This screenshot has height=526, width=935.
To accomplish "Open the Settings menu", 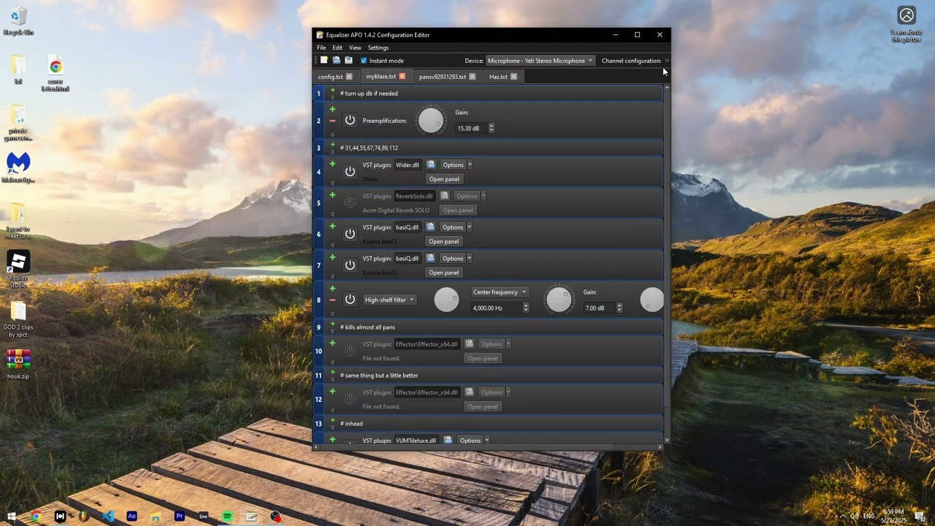I will tap(378, 47).
